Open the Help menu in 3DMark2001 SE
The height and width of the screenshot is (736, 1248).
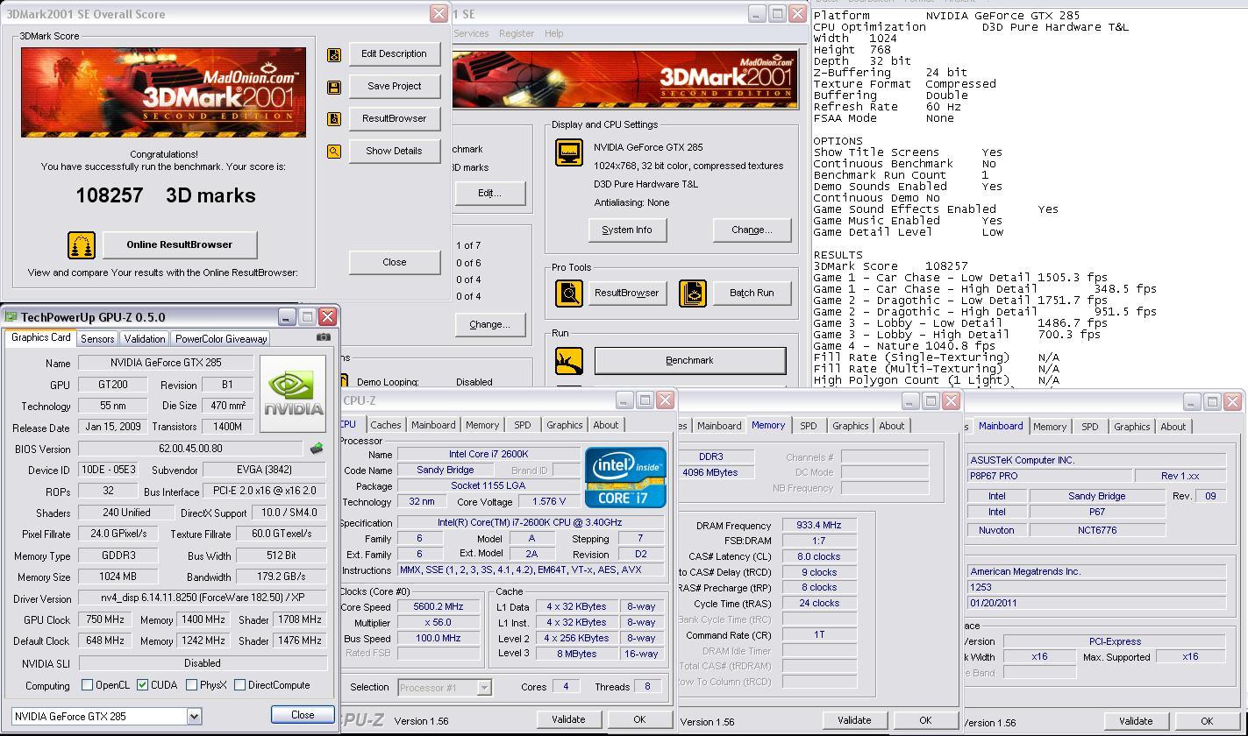click(553, 33)
